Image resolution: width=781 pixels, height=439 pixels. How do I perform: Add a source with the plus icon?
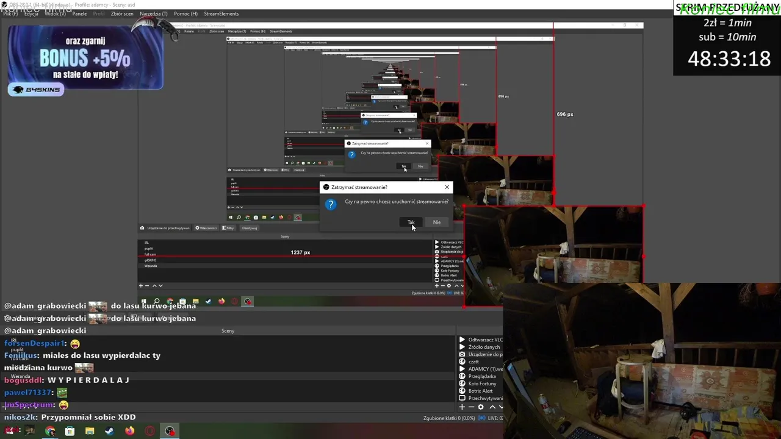point(462,407)
